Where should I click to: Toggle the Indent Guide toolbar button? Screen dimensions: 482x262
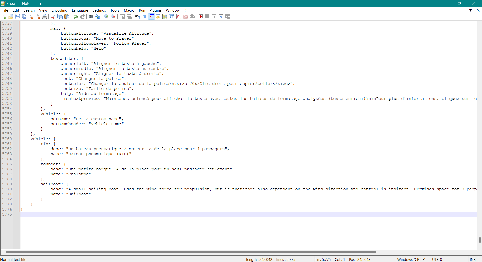[x=152, y=17]
